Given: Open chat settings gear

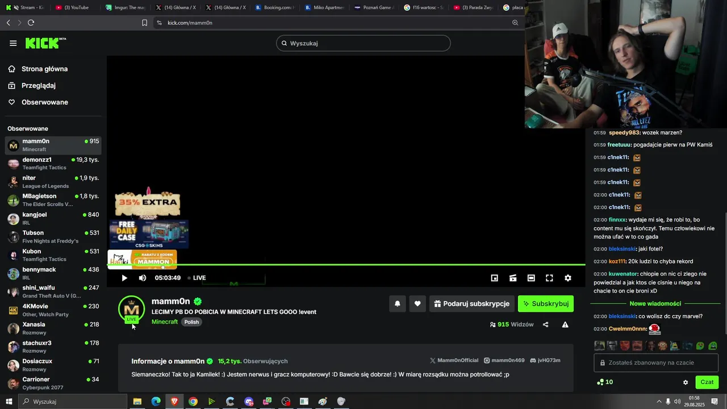Looking at the screenshot, I should coord(686,382).
